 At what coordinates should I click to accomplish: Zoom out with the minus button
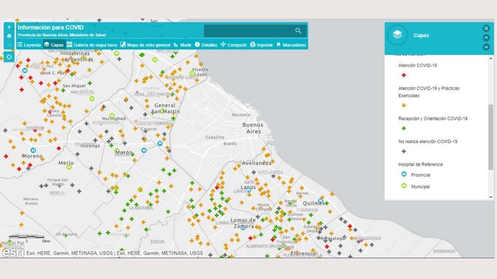click(x=9, y=45)
